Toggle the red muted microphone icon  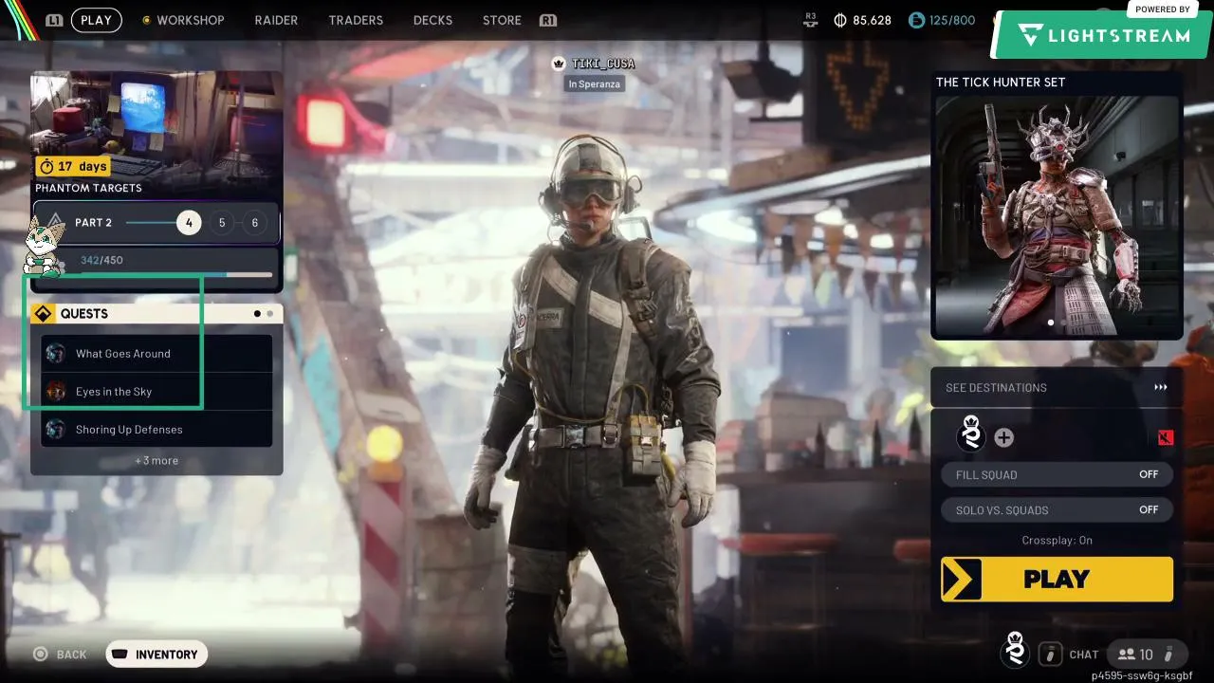tap(1166, 437)
